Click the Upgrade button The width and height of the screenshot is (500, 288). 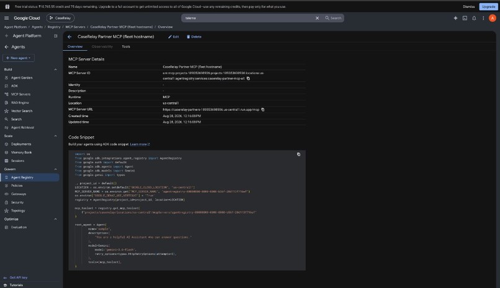pyautogui.click(x=488, y=7)
